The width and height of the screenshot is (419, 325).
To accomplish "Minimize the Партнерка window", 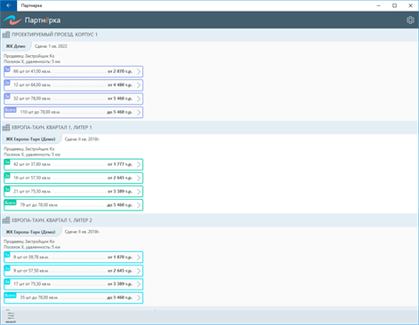I will click(379, 5).
